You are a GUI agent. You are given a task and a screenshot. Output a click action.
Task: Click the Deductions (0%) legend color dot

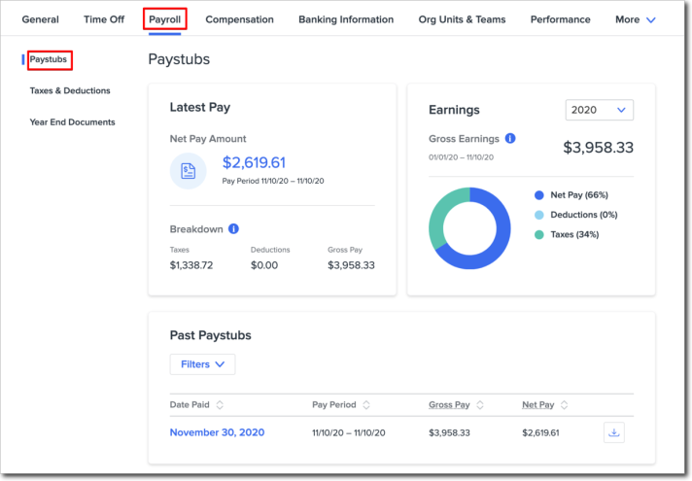pyautogui.click(x=538, y=215)
